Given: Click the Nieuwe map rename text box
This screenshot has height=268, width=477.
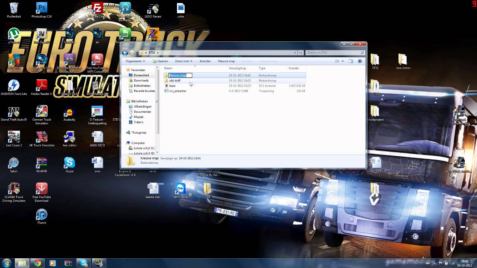Looking at the screenshot, I should 180,75.
